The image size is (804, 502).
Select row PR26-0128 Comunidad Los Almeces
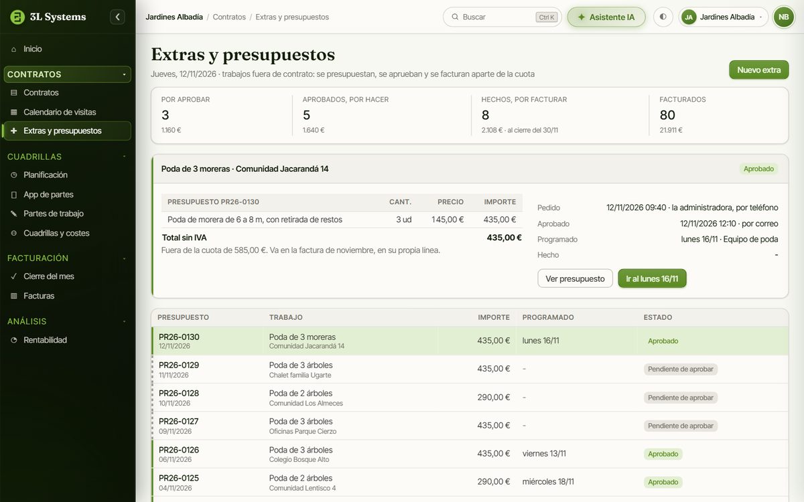[x=470, y=398]
